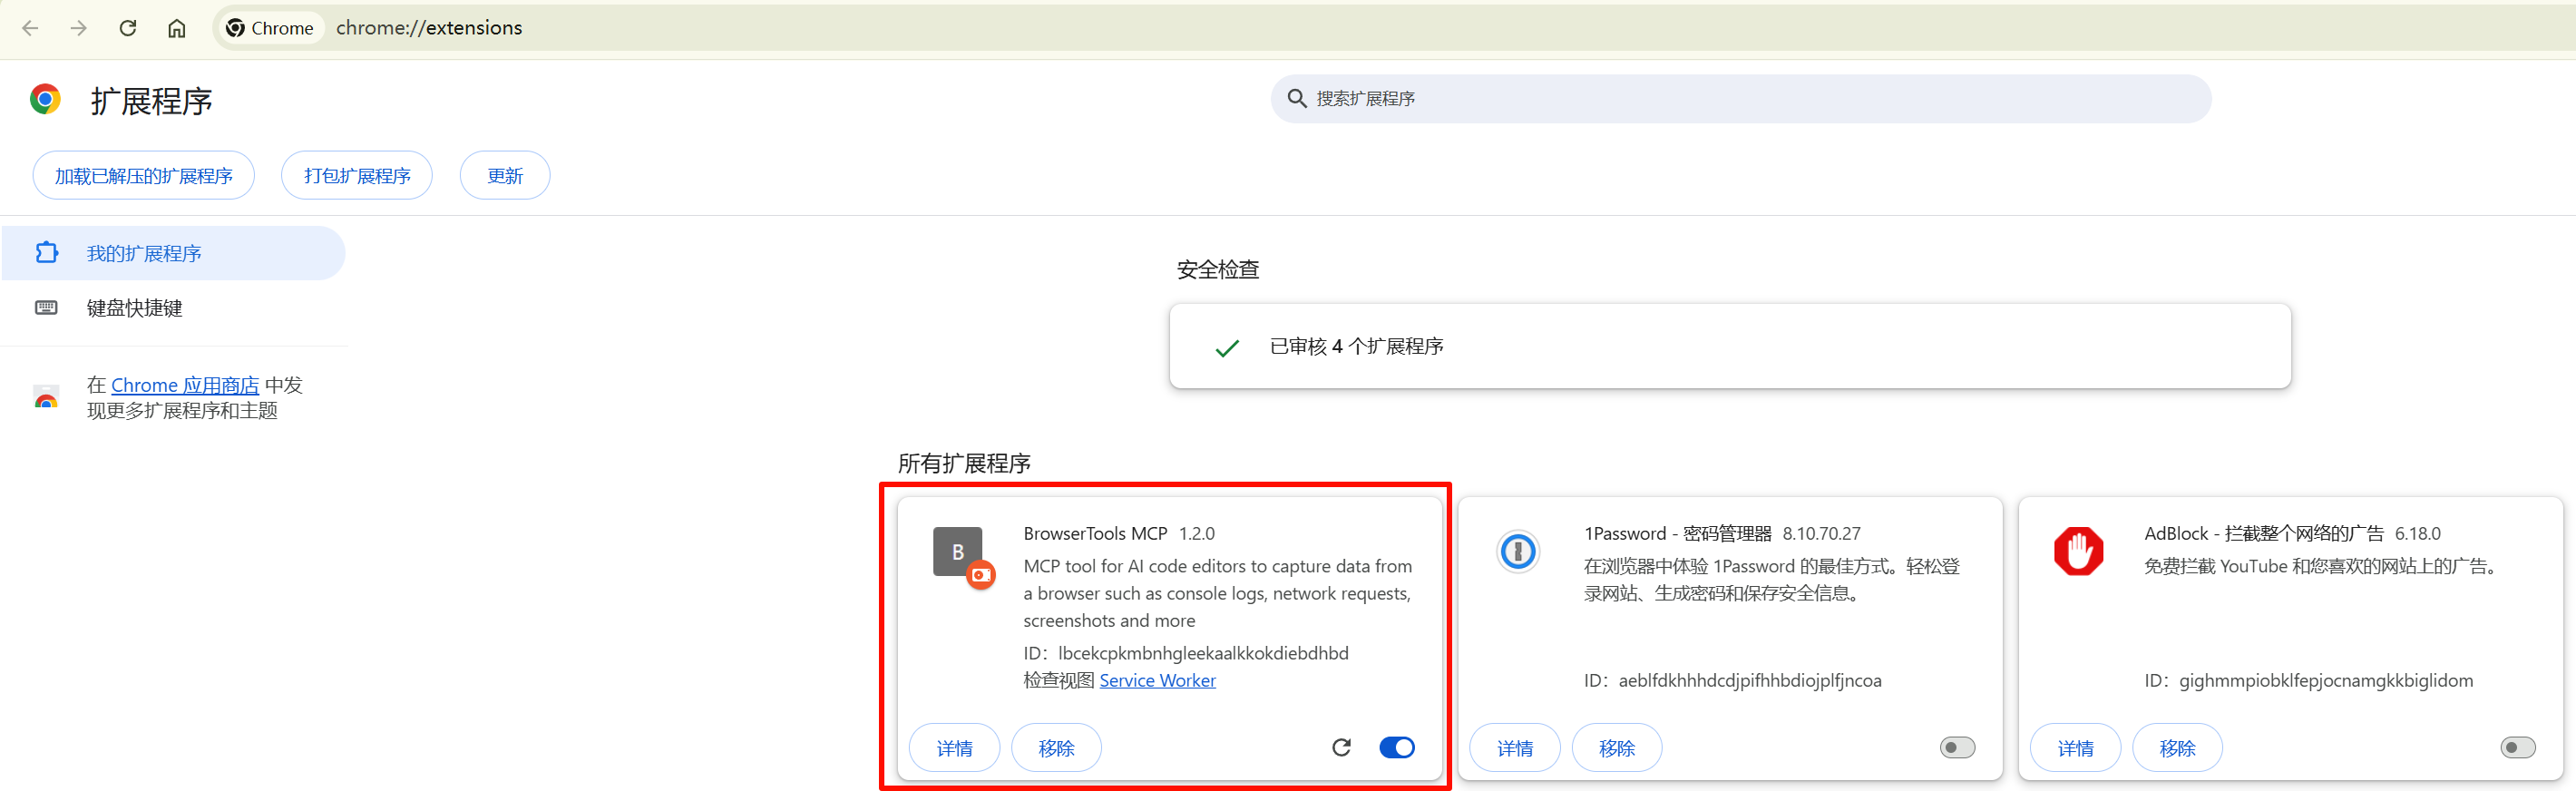Click the 打包扩展程序 button
Screen dimensions: 2576x791
(x=357, y=176)
